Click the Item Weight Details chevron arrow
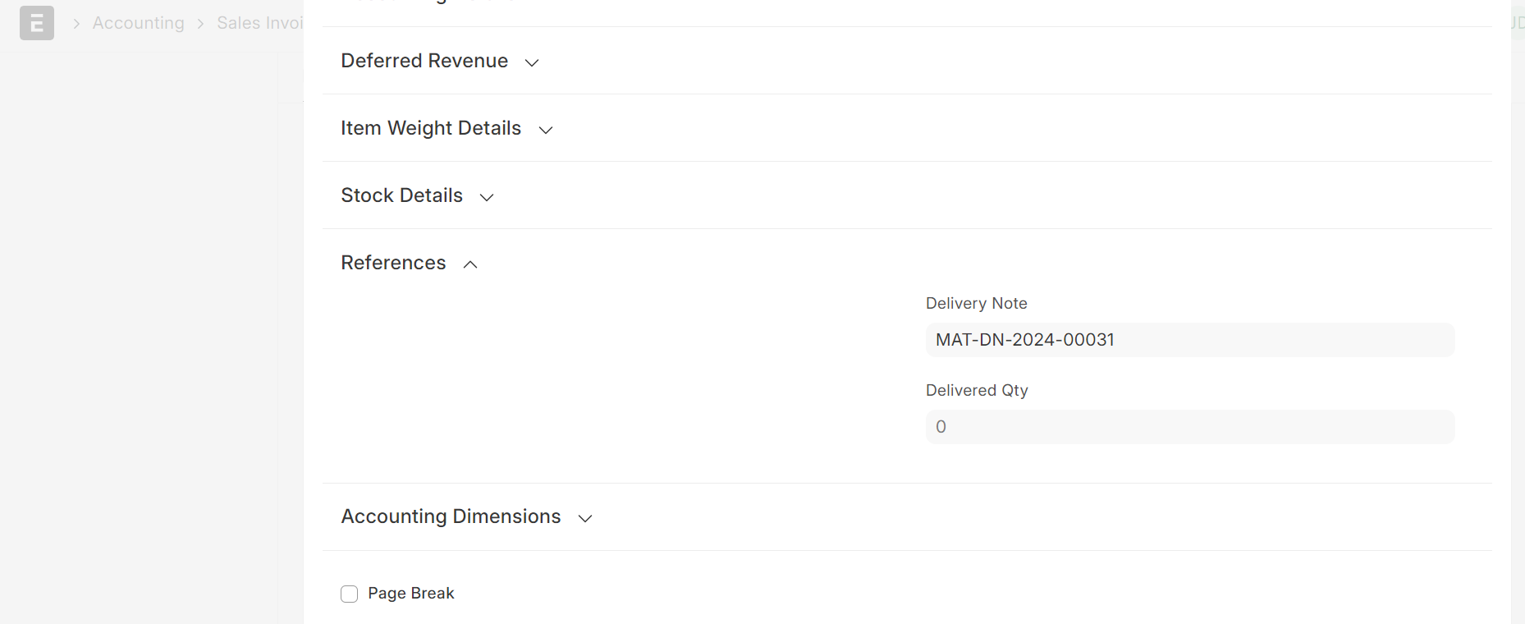1525x624 pixels. tap(546, 130)
